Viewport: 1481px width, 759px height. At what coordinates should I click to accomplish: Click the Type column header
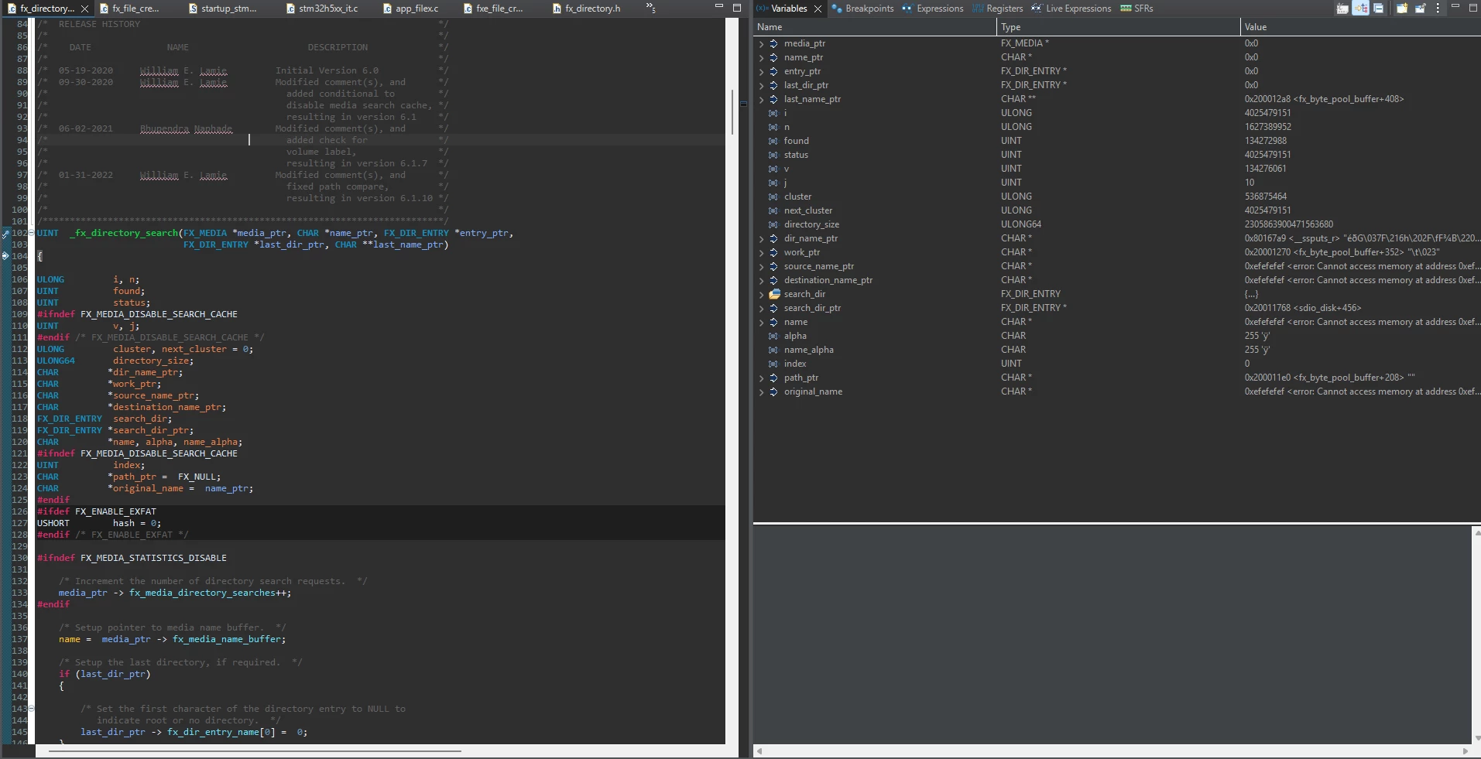(1119, 27)
